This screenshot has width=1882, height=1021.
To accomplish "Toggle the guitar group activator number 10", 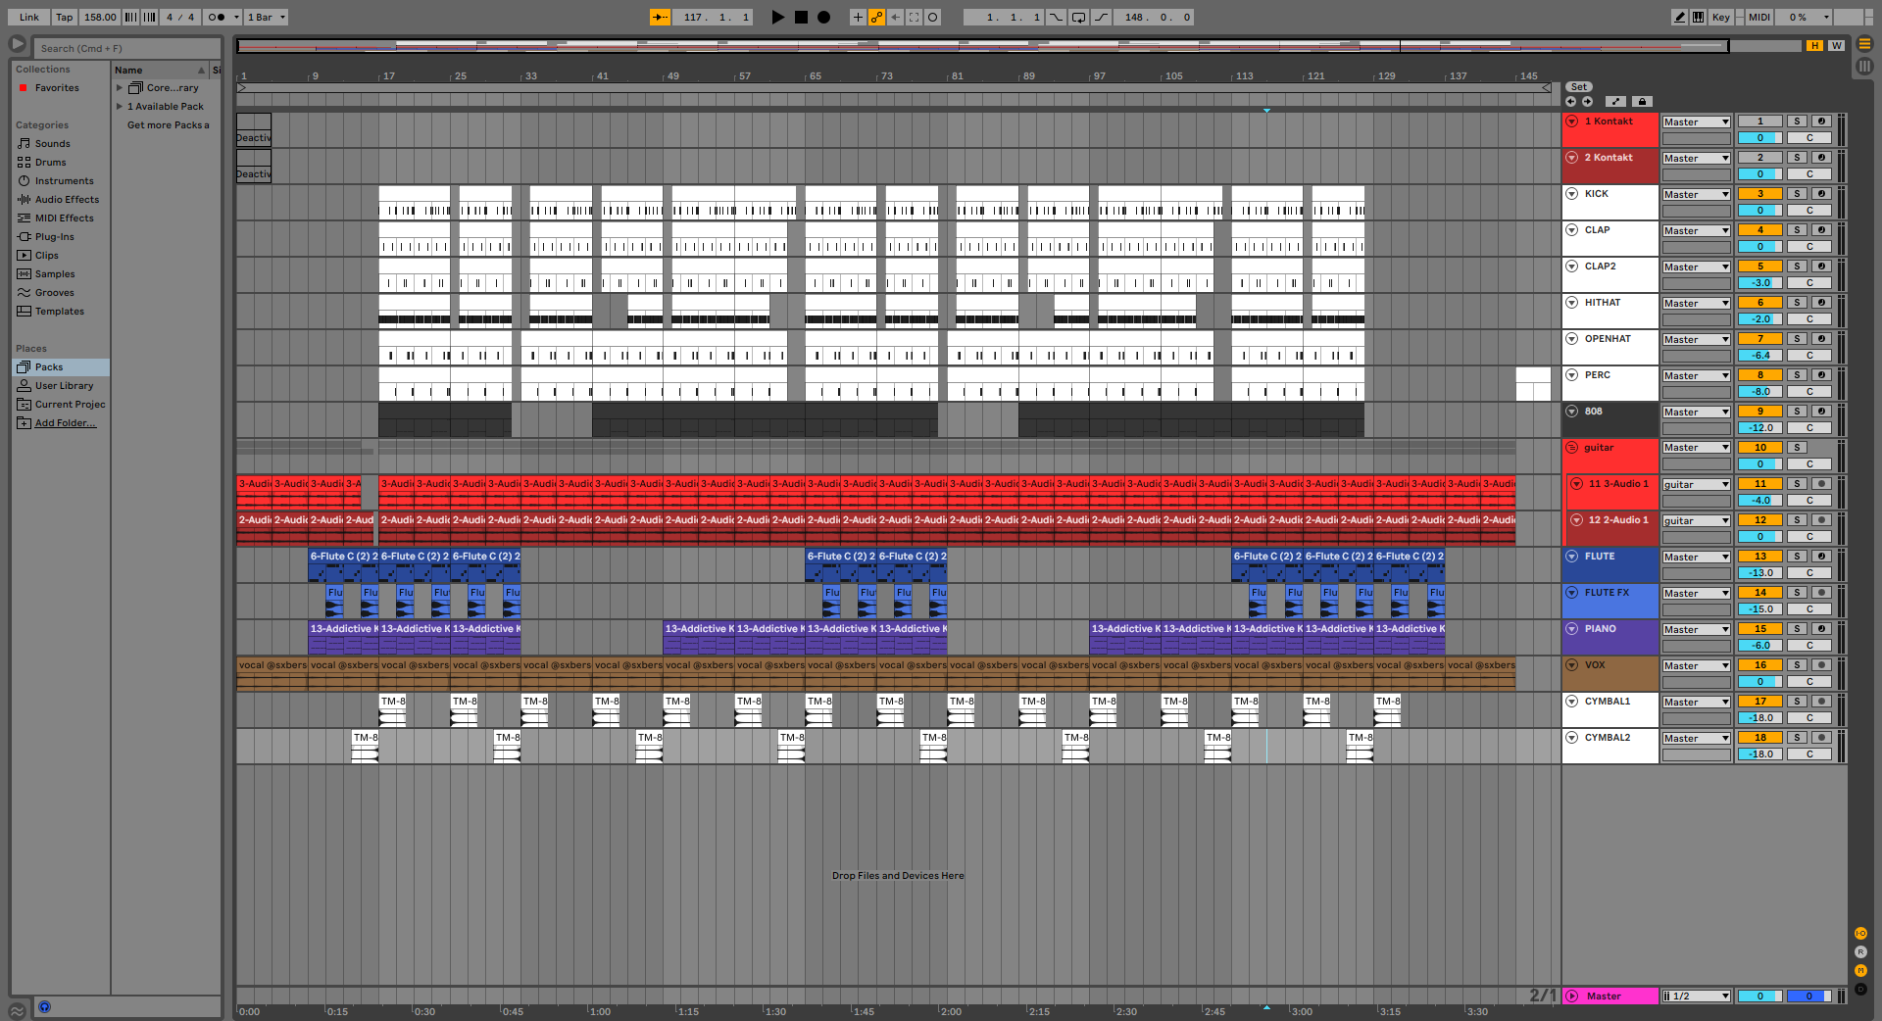I will (x=1760, y=448).
